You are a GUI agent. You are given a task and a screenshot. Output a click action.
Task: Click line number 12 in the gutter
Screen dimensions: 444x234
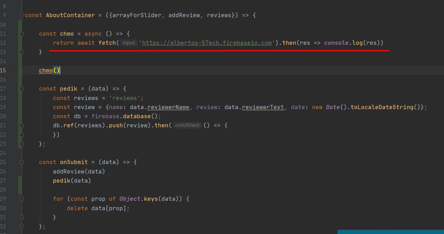coord(3,43)
